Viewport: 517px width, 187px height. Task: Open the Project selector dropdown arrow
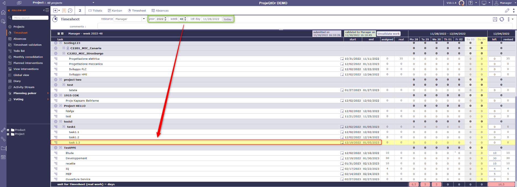[93, 3]
